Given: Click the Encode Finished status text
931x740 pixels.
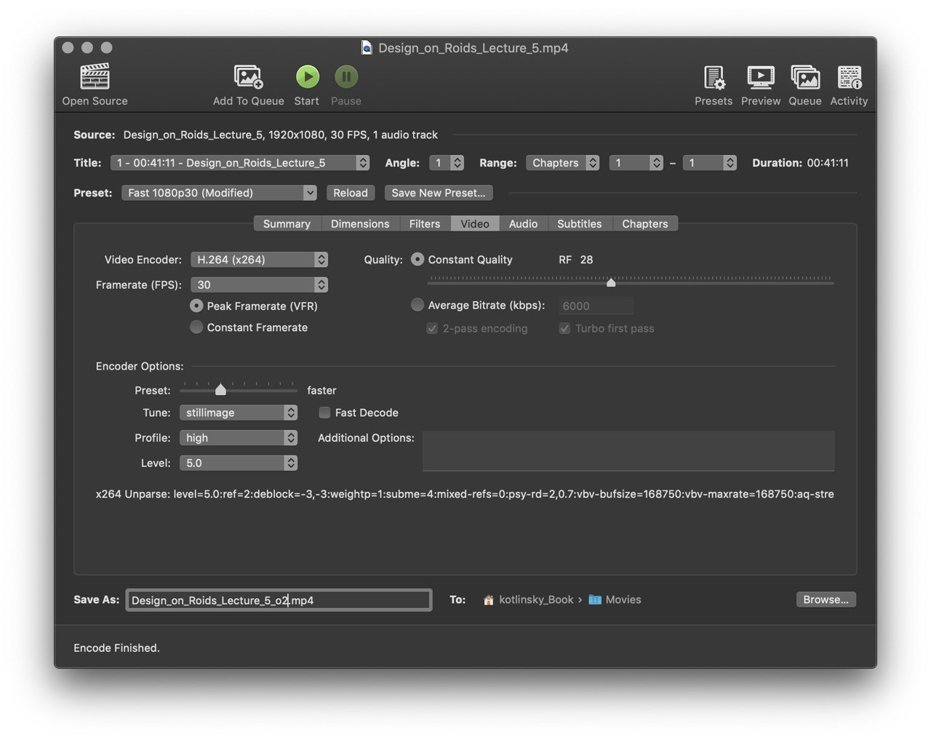Looking at the screenshot, I should [116, 648].
